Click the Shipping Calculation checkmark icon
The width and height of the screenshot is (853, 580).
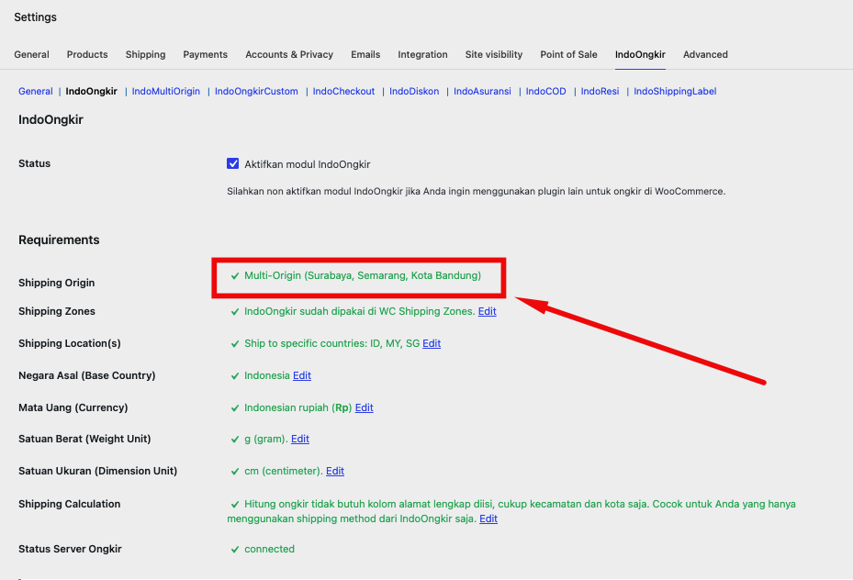[235, 505]
